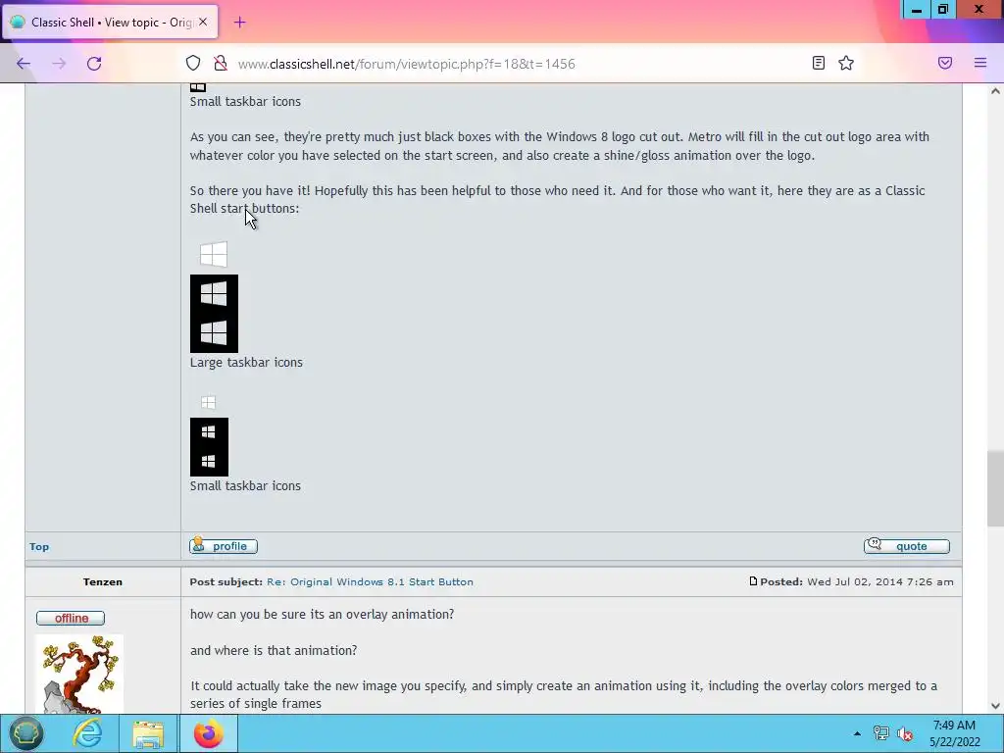The height and width of the screenshot is (753, 1004).
Task: Click Tenzen's bonsai tree avatar
Action: (x=78, y=675)
